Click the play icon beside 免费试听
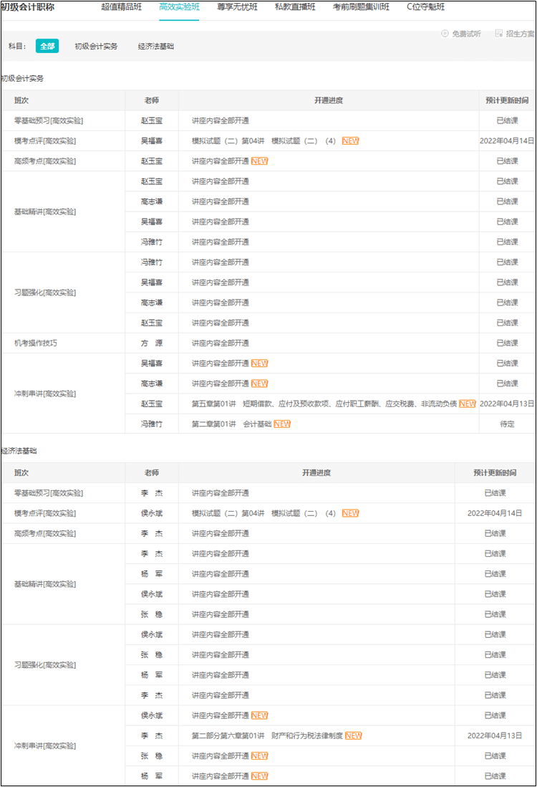Viewport: 537px width, 787px height. [x=445, y=34]
